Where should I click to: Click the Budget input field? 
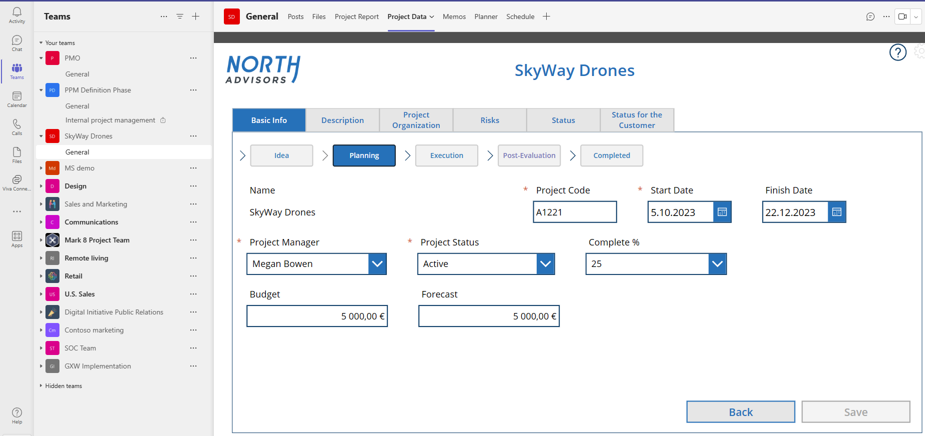pyautogui.click(x=317, y=316)
